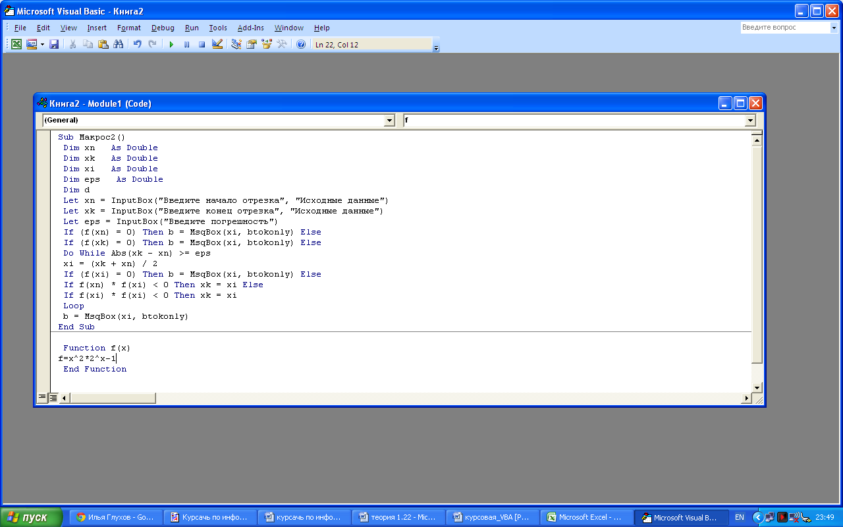Open the Toolbox icon

(x=282, y=44)
